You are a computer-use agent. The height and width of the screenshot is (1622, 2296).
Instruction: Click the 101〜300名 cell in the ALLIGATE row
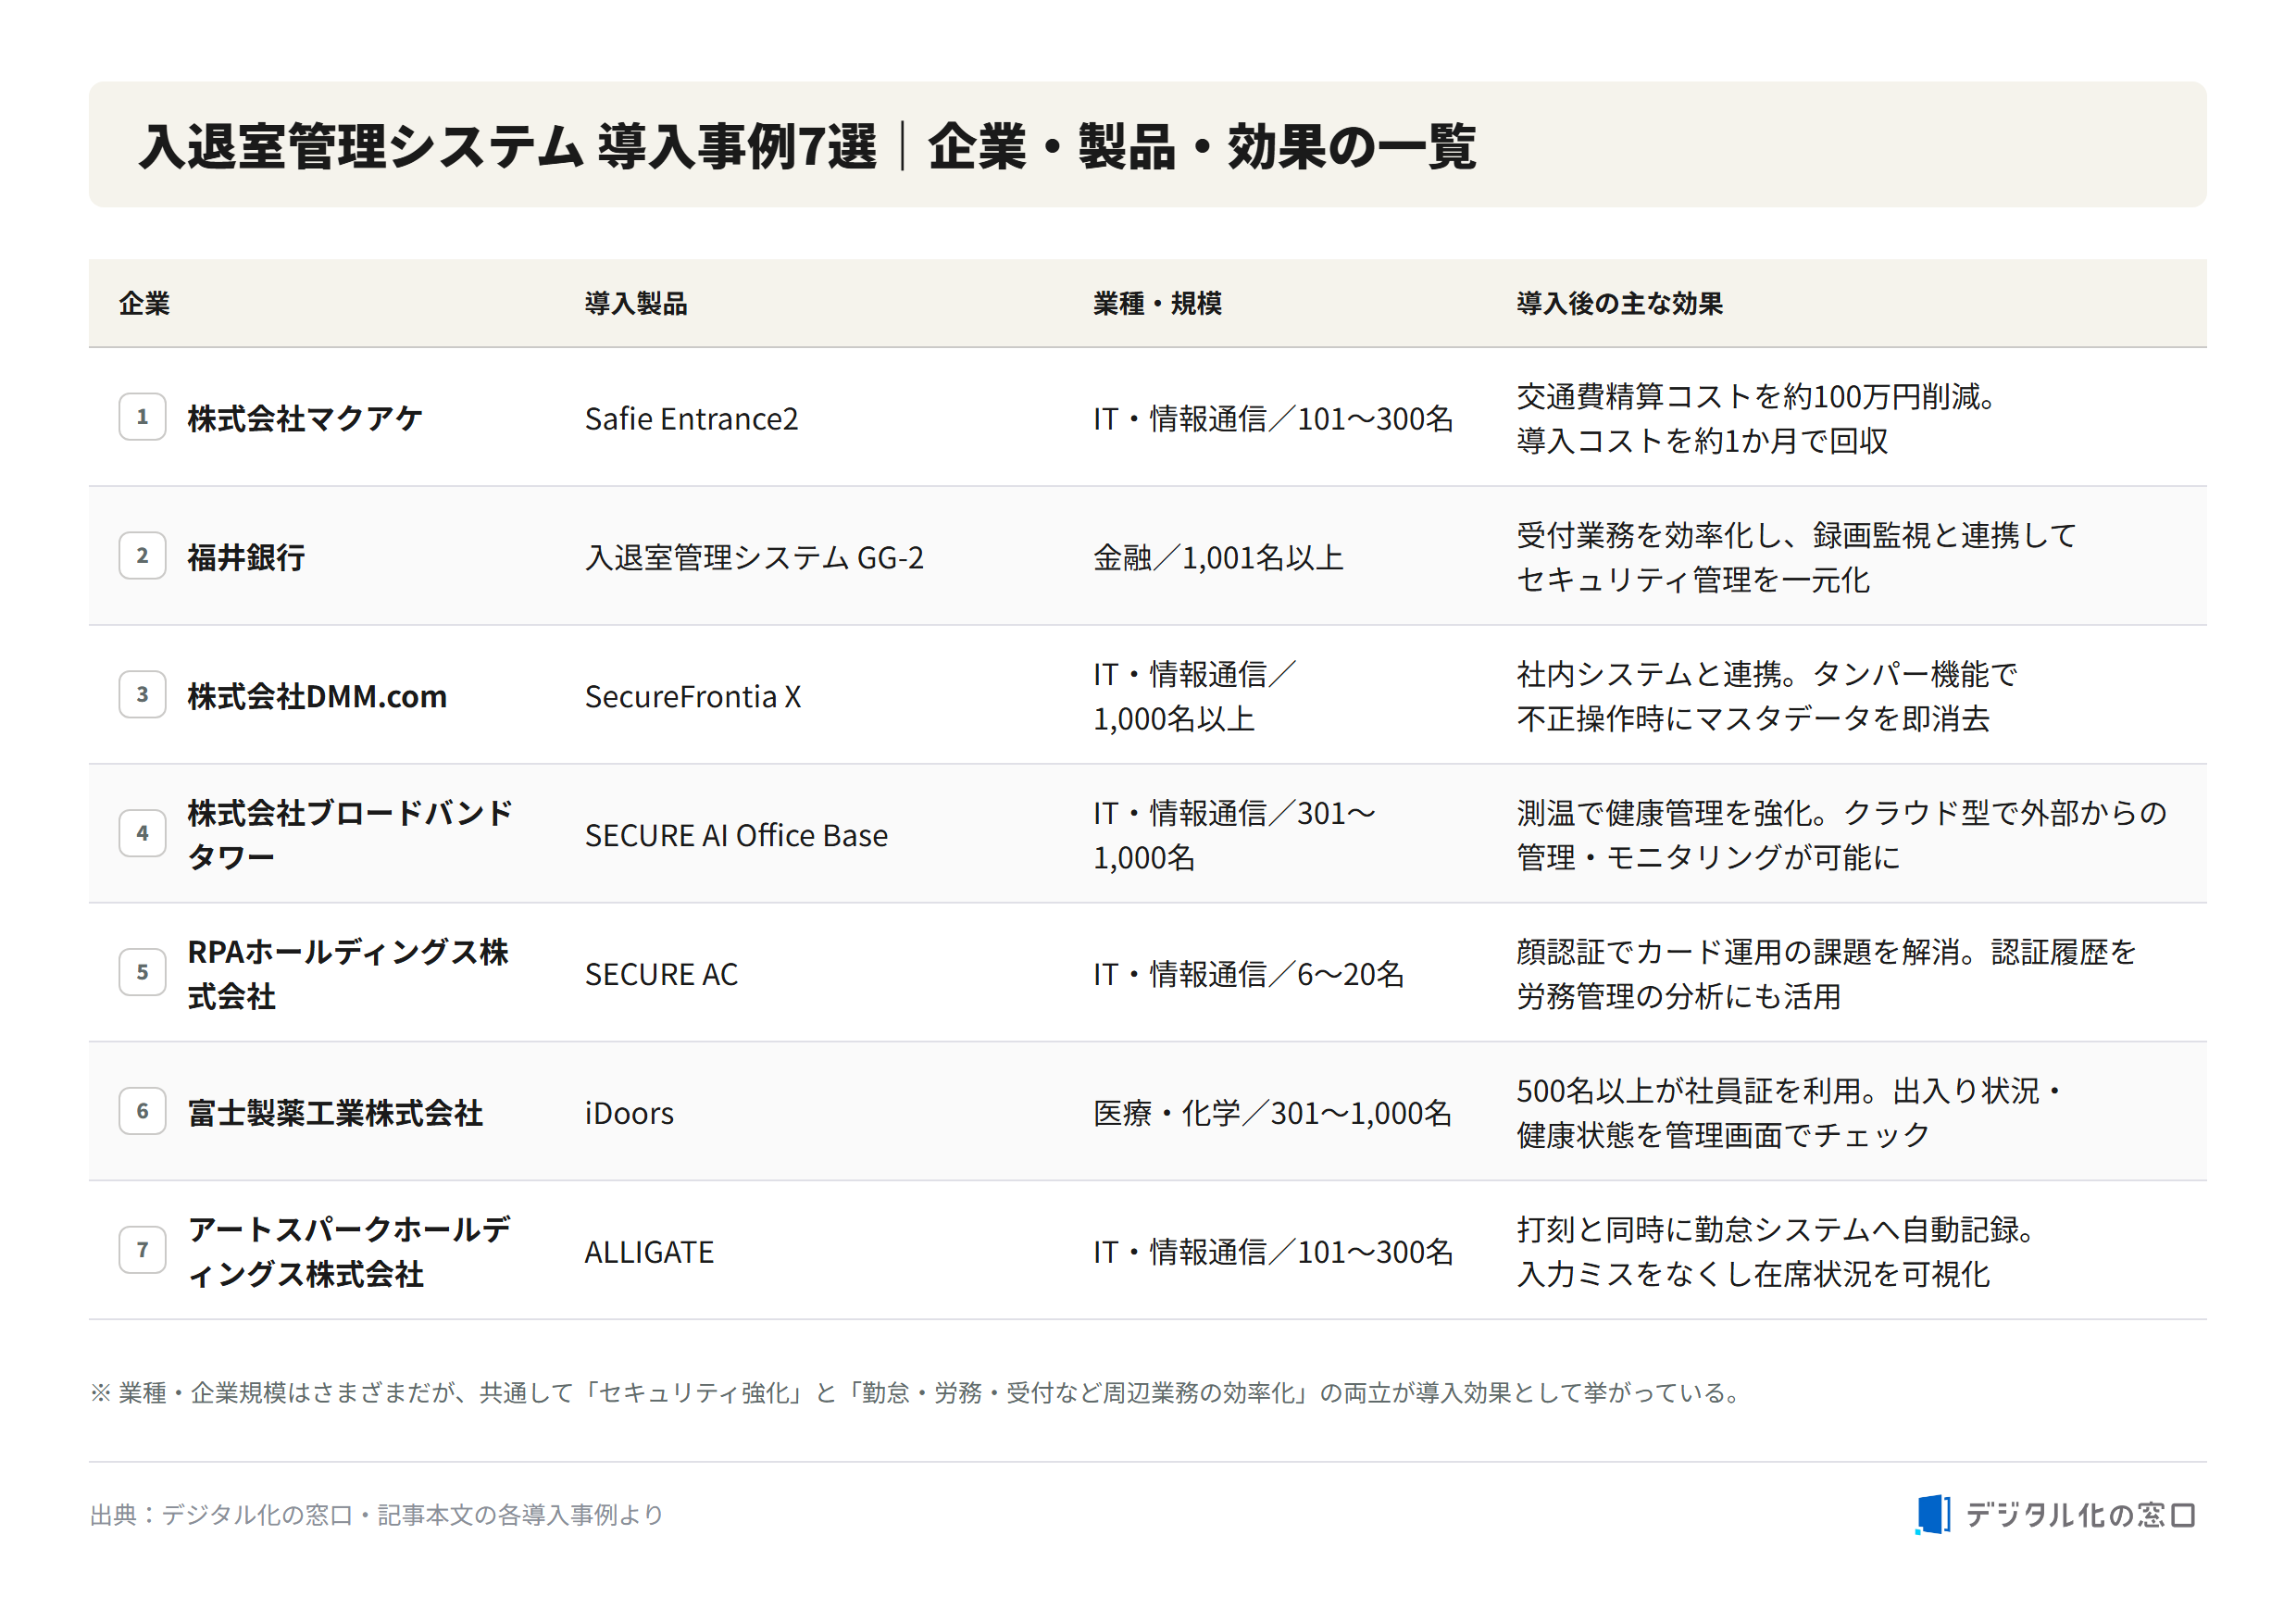tap(1273, 1252)
